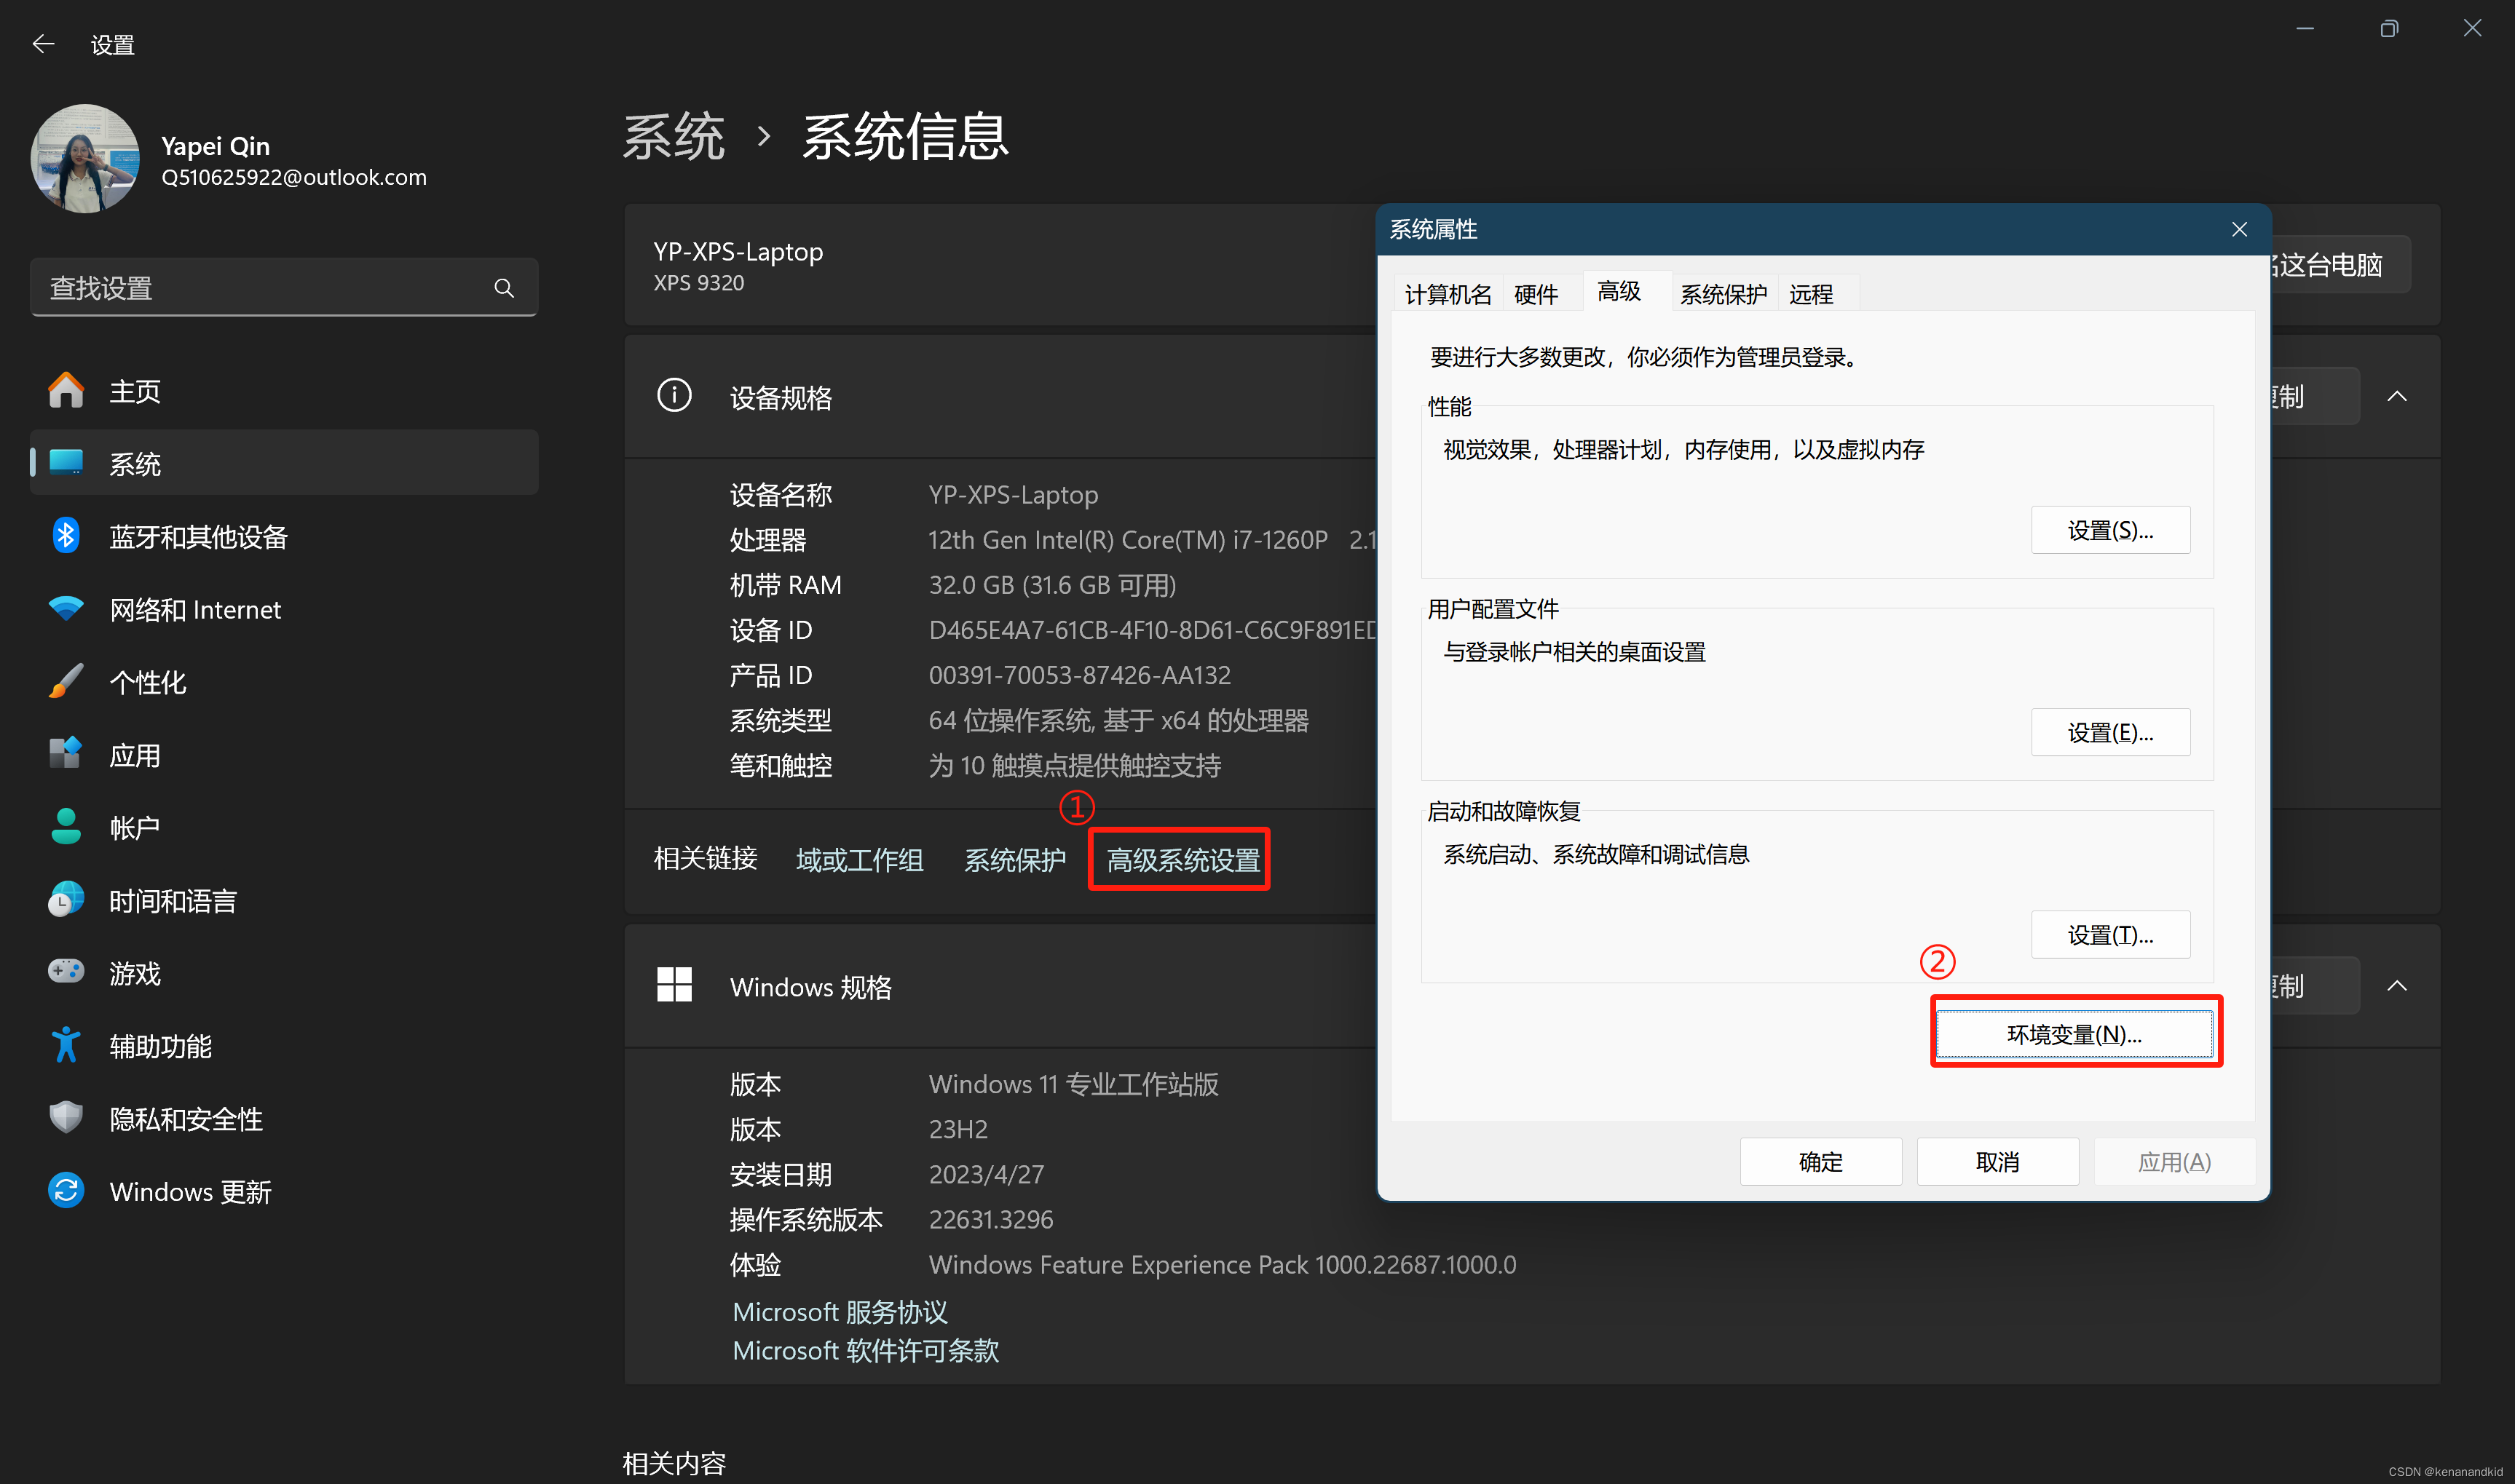The width and height of the screenshot is (2515, 1484).
Task: Click the account email Q510625922@outlook.com
Action: [294, 177]
